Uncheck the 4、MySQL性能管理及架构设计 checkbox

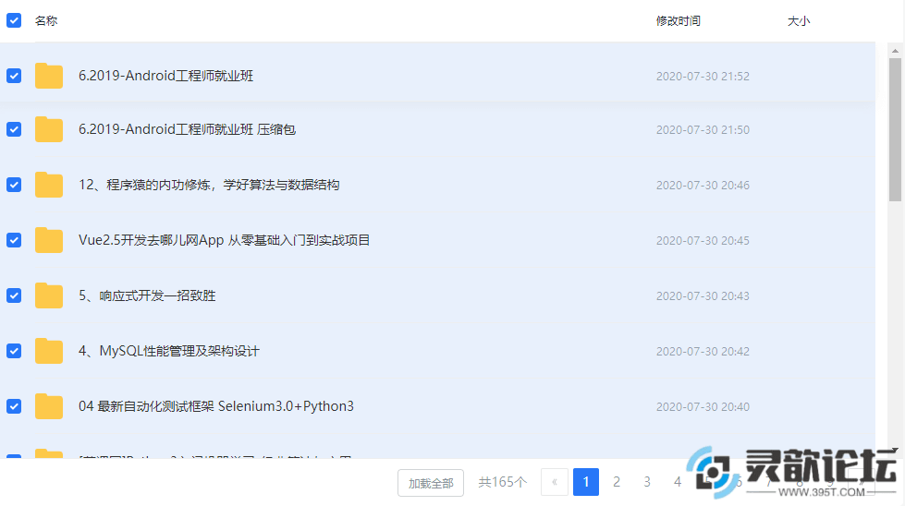14,351
